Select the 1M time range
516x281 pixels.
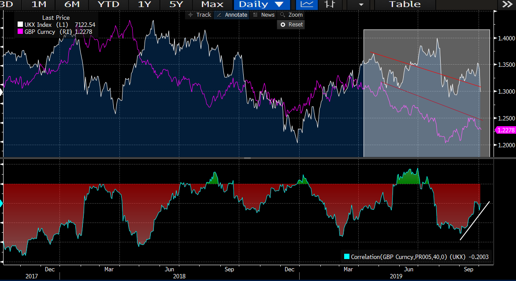coord(39,4)
